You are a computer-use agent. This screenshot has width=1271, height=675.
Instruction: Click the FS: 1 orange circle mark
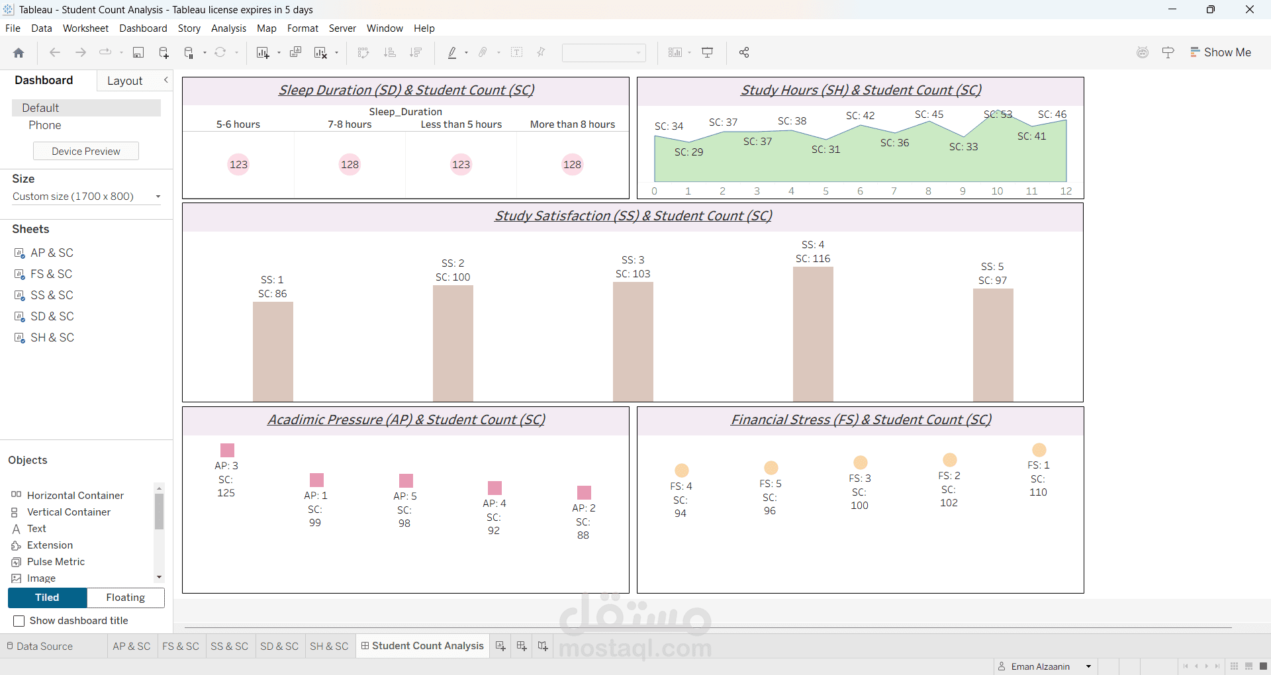1039,450
